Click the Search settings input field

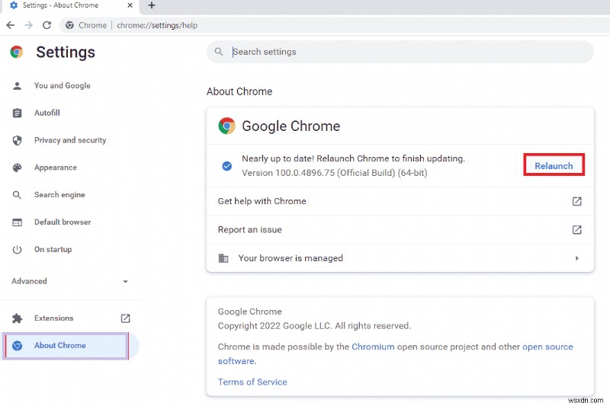click(x=404, y=52)
